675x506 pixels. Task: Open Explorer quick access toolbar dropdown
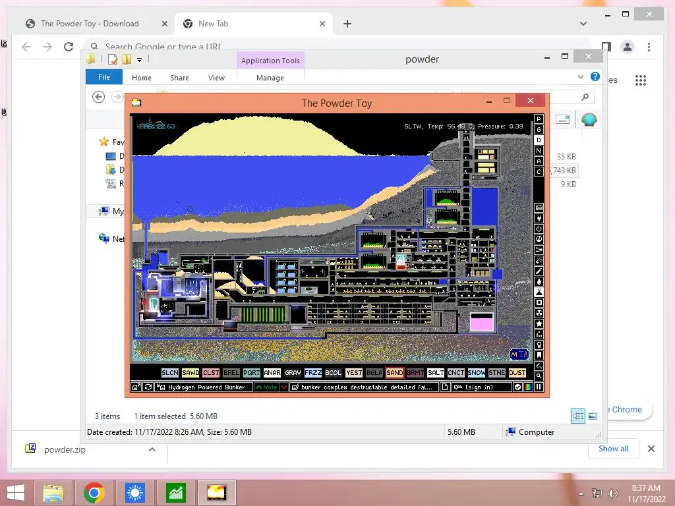140,60
